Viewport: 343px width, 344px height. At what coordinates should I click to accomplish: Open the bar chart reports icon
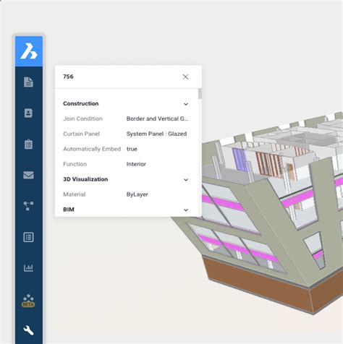[x=28, y=267]
